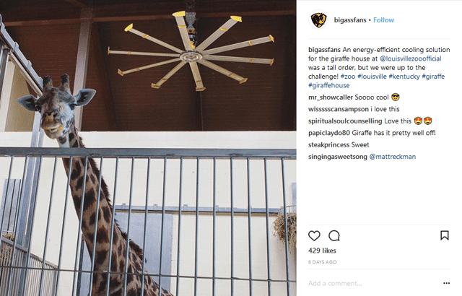
Task: Click the bigassfans profile avatar
Action: pyautogui.click(x=318, y=20)
